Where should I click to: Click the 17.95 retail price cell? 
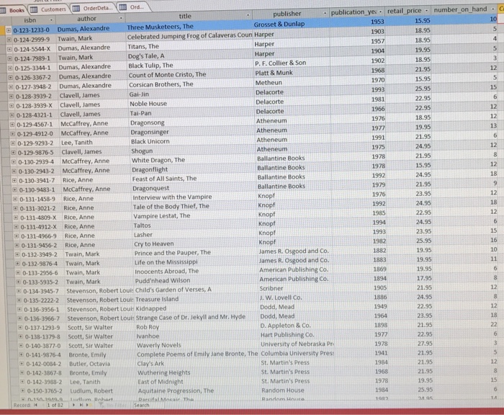410,278
